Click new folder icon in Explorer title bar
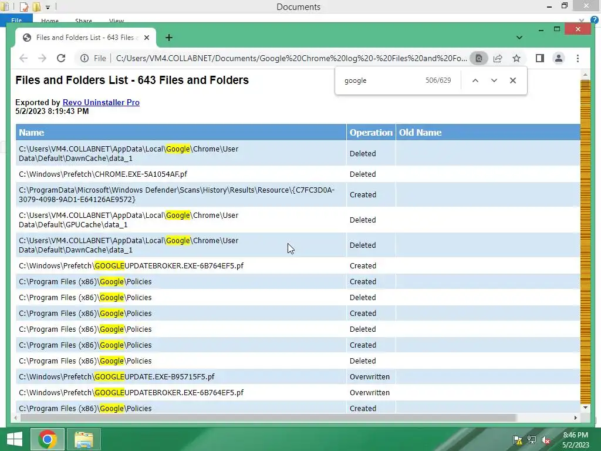 coord(36,6)
